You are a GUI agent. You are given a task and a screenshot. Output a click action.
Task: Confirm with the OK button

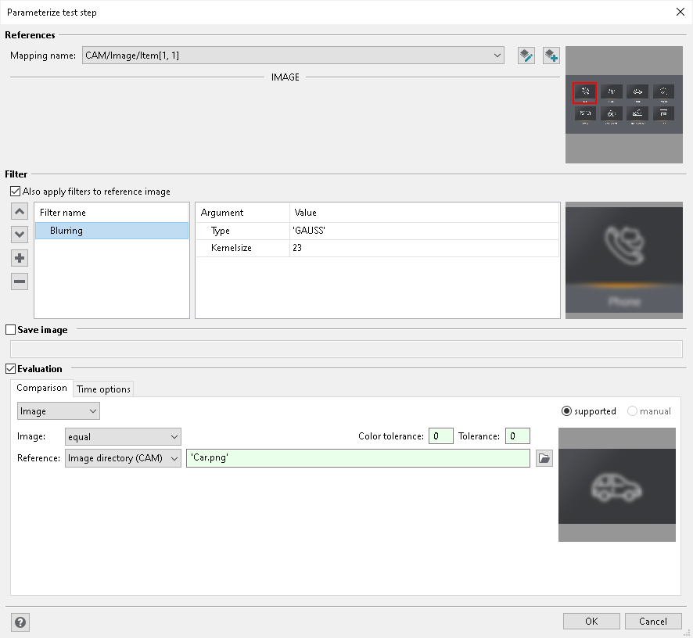click(591, 622)
